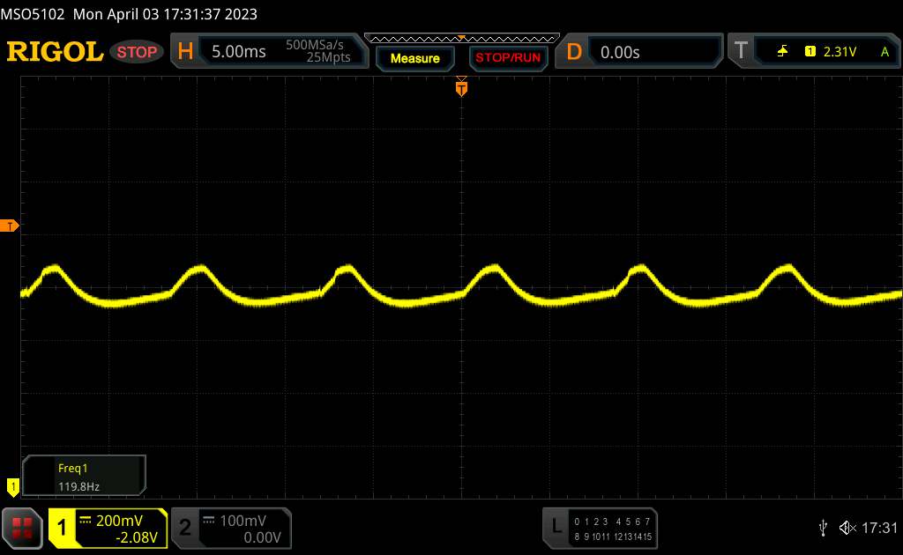This screenshot has height=555, width=903.
Task: Click channel 2 0.00V offset value
Action: point(262,537)
